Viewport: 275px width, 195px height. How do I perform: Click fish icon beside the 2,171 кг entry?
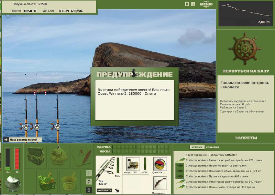pyautogui.click(x=180, y=171)
